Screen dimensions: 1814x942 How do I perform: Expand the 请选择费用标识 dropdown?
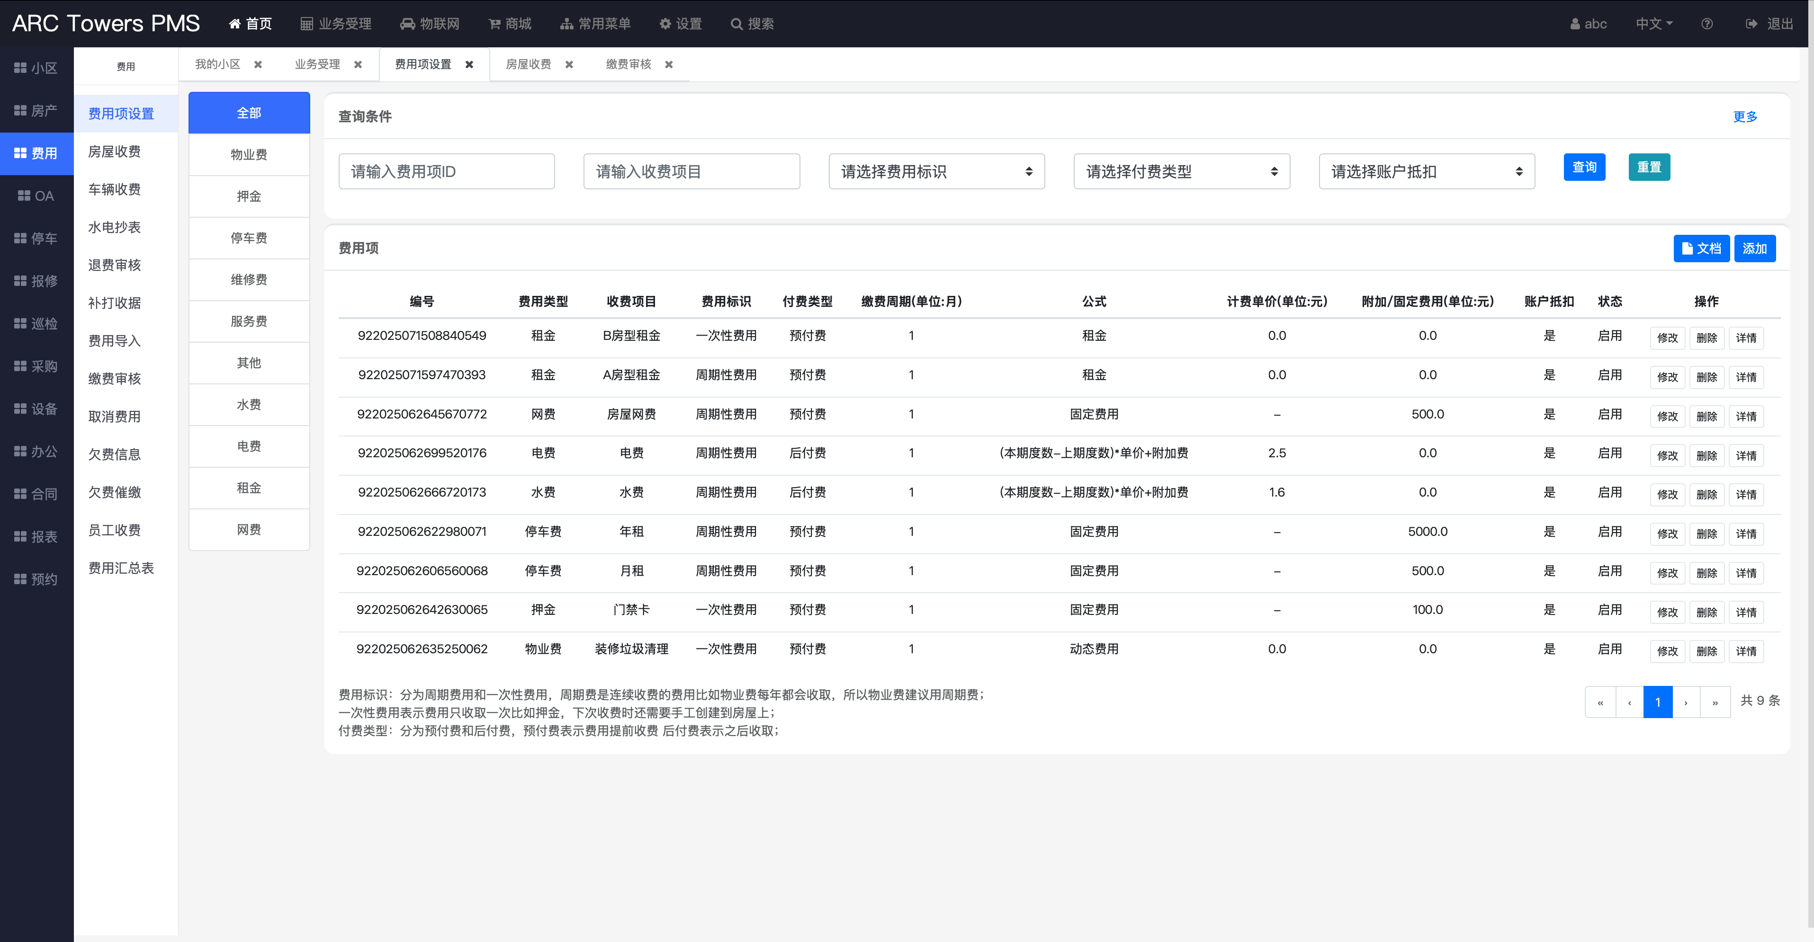point(936,172)
